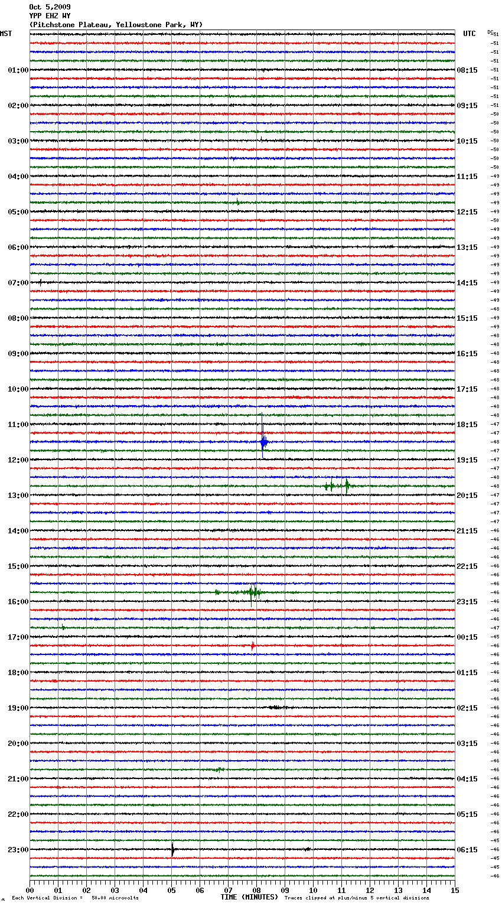Select the 11:00 MST time label

coord(18,425)
